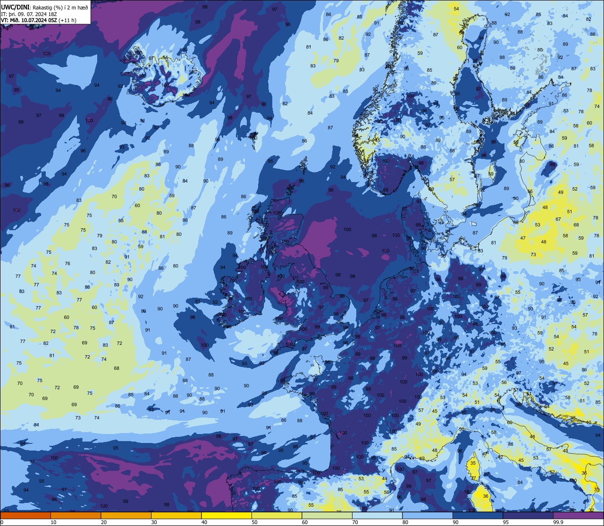This screenshot has height=526, width=604.
Task: Click the humidity value '32' in the bottom-right corner
Action: [x=592, y=510]
